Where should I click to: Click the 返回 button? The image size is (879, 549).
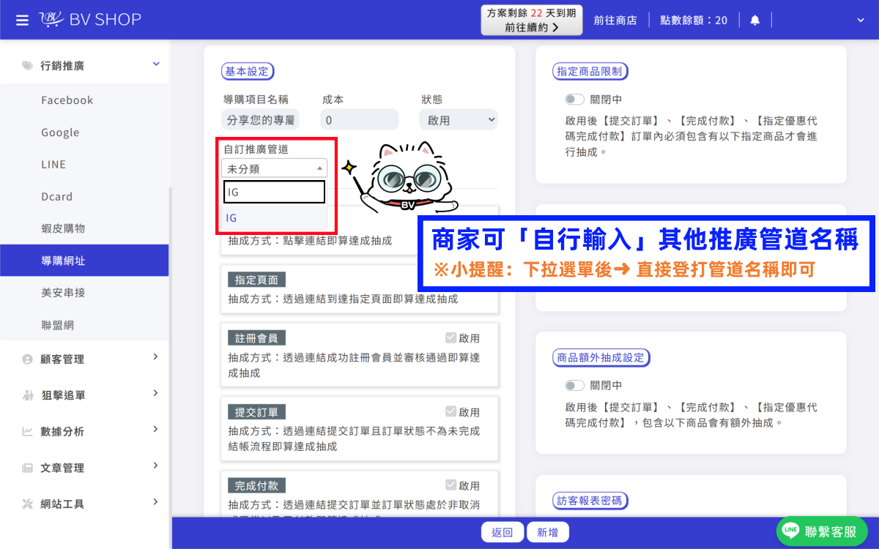pos(502,532)
